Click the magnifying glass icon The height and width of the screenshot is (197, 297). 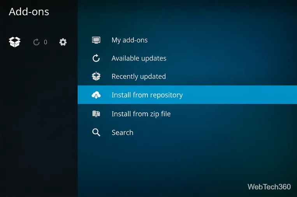pos(96,132)
